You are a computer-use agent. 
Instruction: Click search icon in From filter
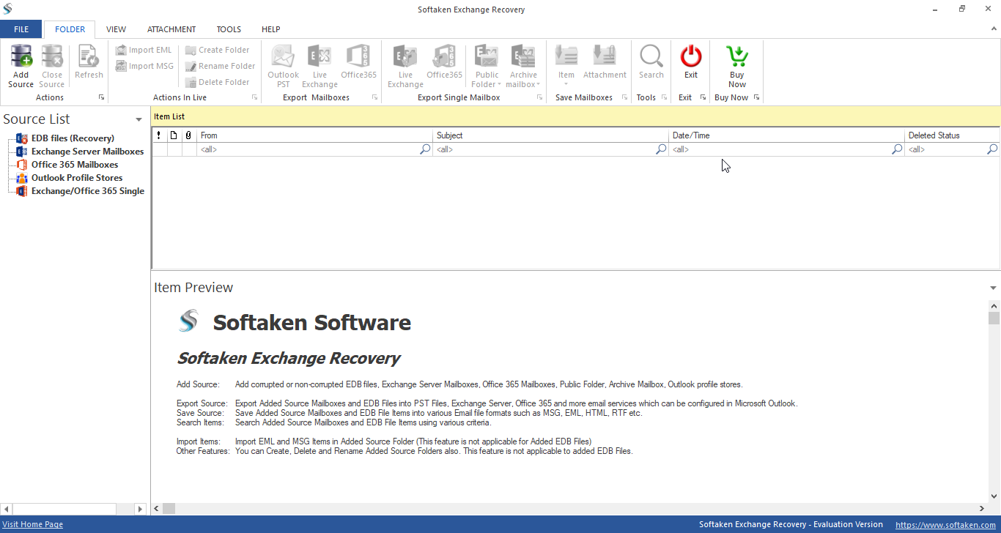coord(426,149)
